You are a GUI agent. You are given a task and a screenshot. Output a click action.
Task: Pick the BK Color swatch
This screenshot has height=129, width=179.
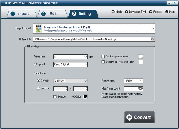coord(85,97)
